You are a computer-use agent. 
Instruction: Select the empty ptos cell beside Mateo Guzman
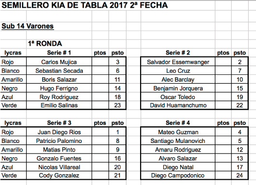point(223,132)
